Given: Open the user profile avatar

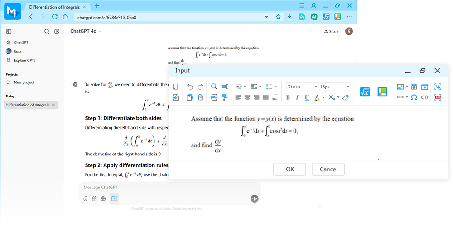Looking at the screenshot, I should click(349, 31).
